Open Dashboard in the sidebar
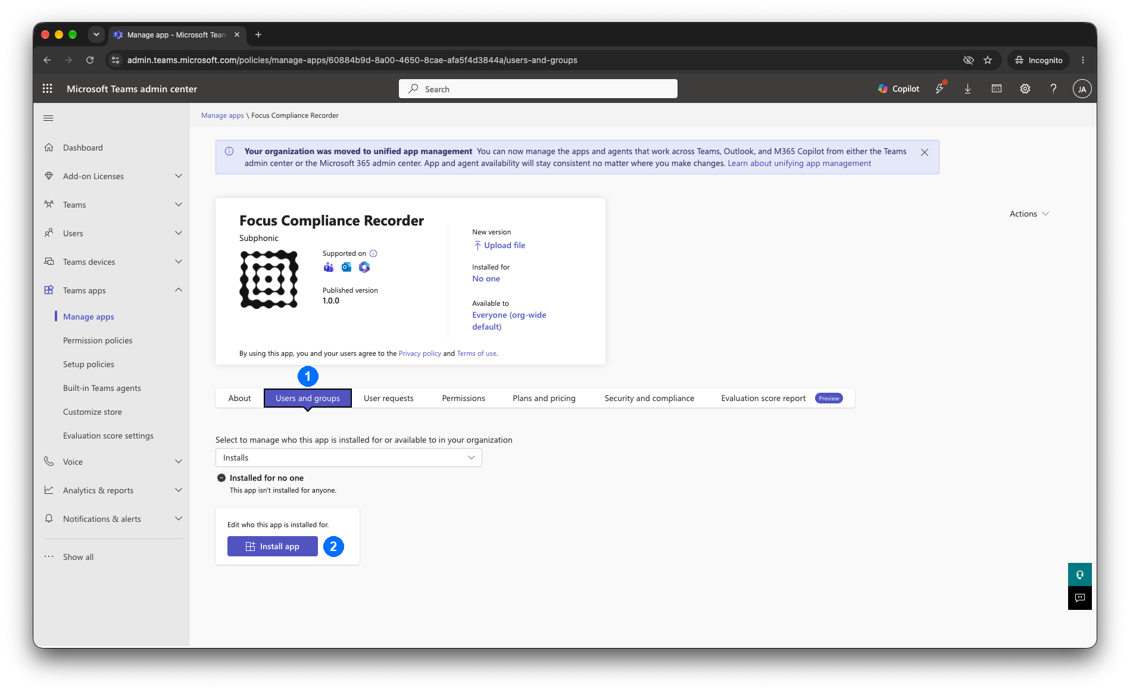The width and height of the screenshot is (1130, 692). [x=113, y=148]
